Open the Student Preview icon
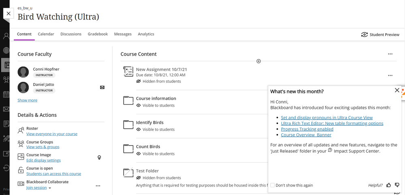Screen dimensions: 405x195 click(x=364, y=34)
